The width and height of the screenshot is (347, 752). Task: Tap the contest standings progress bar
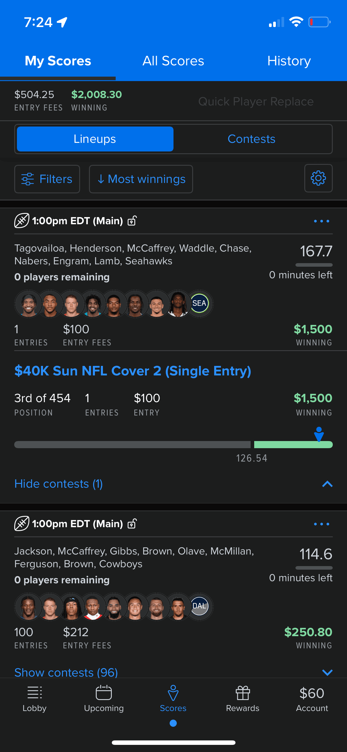click(x=173, y=445)
